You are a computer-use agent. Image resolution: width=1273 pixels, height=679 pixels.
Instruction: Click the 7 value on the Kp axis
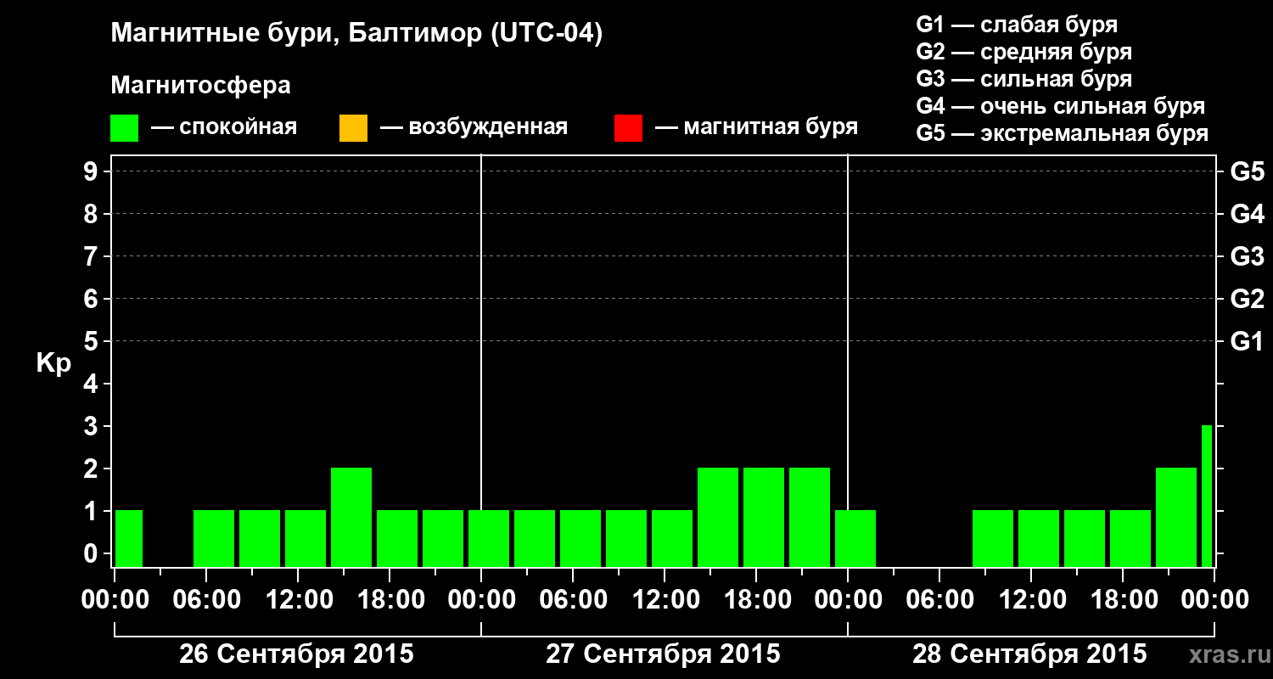pos(92,257)
